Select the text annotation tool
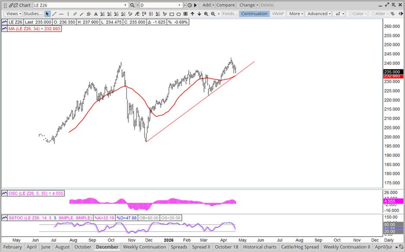 tap(96, 14)
